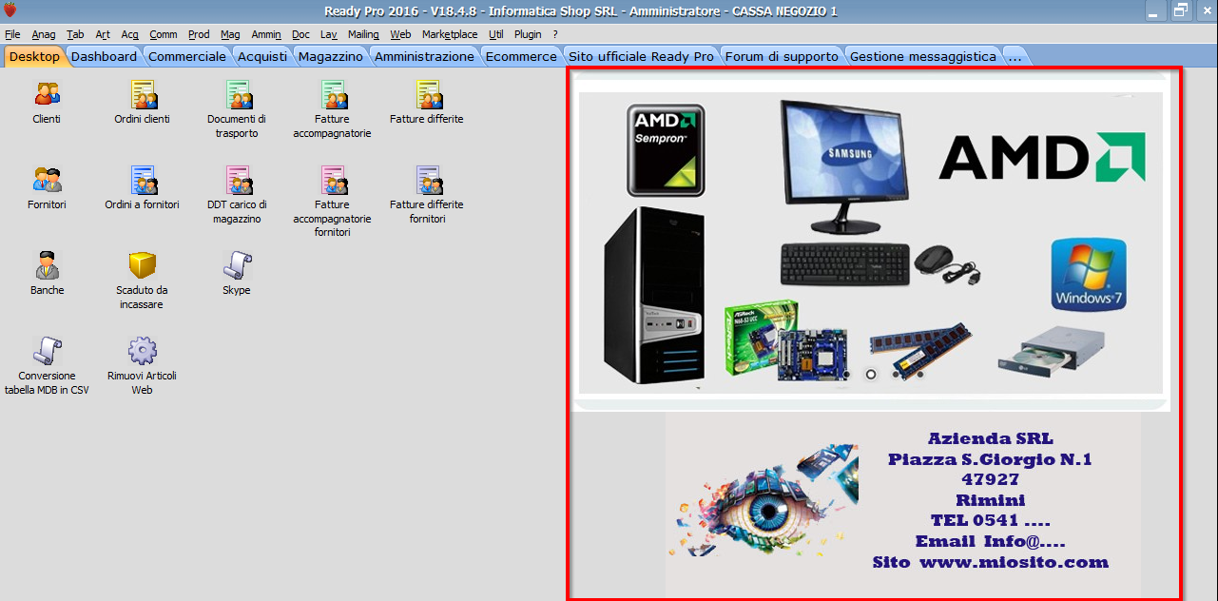The image size is (1218, 601).
Task: Open the Amministrazione tab
Action: [424, 56]
